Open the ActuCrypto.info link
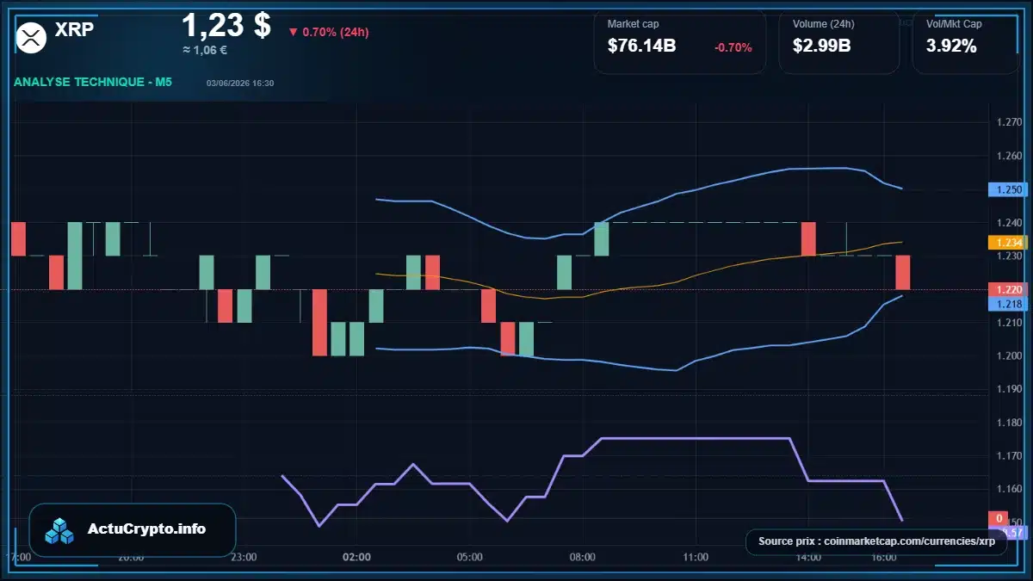 pos(147,529)
